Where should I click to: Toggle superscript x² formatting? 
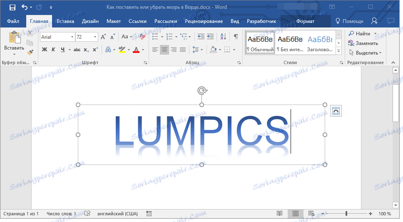[95, 50]
